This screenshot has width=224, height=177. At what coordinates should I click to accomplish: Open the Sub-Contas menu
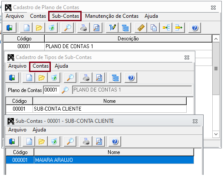65,16
